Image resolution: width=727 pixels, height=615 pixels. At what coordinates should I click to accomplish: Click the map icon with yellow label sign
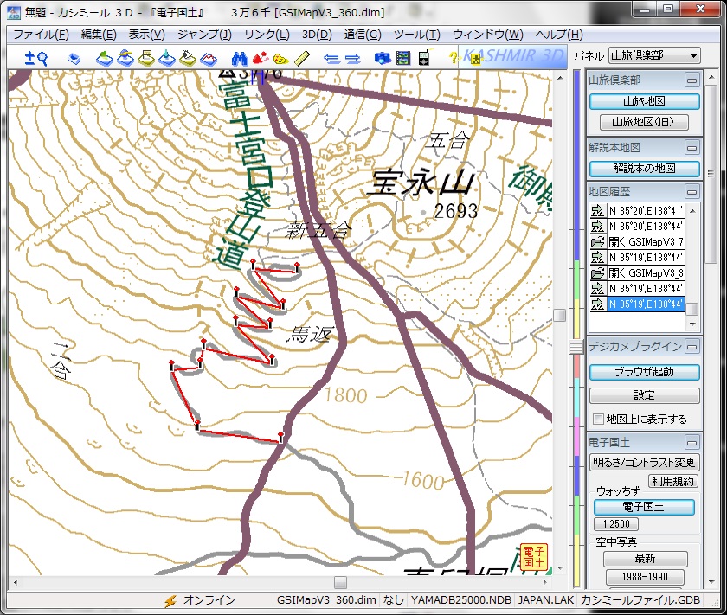coord(146,59)
